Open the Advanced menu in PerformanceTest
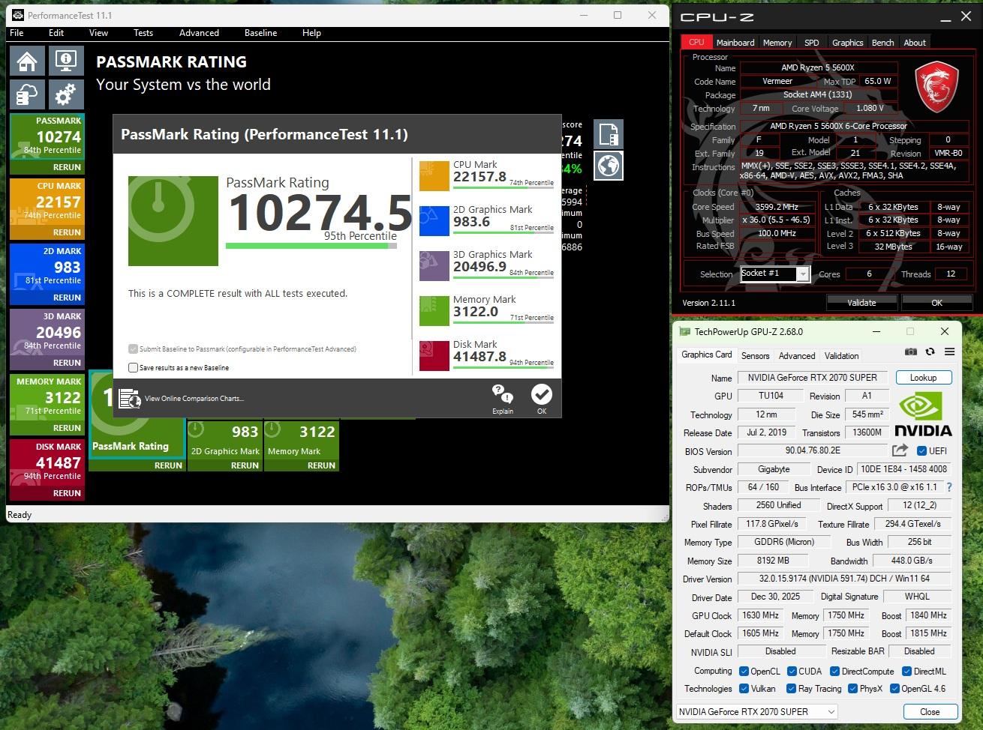The height and width of the screenshot is (730, 983). tap(199, 33)
